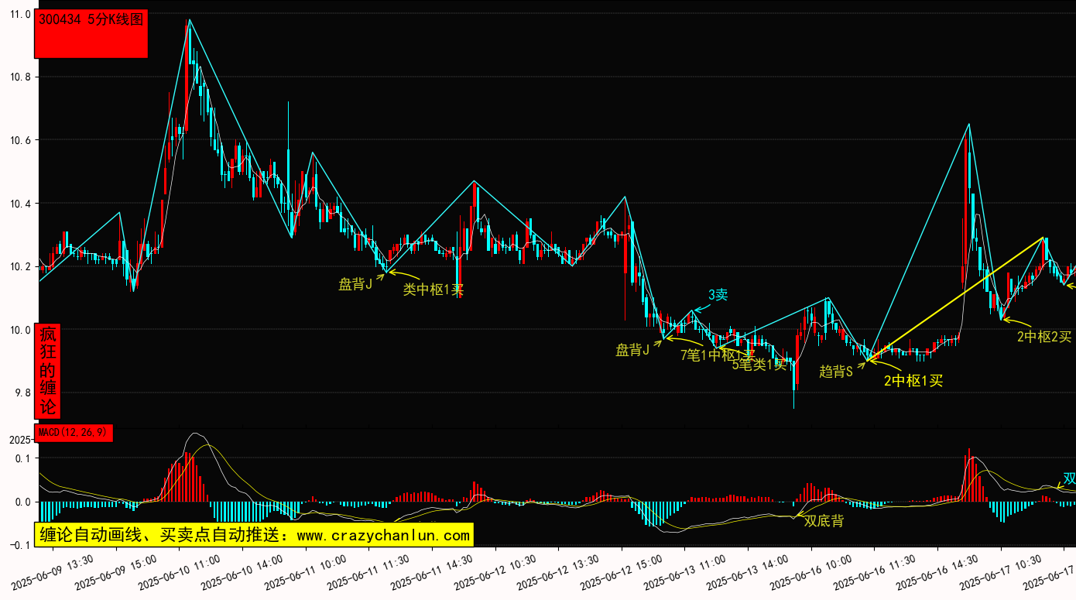Select the 双底背 MACD annotation
Image resolution: width=1076 pixels, height=600 pixels.
(824, 521)
